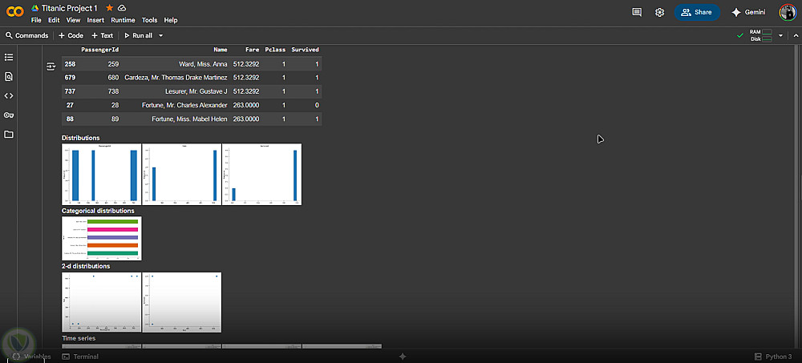Click the Pclass column header
Viewport: 802px width, 363px height.
(x=275, y=50)
